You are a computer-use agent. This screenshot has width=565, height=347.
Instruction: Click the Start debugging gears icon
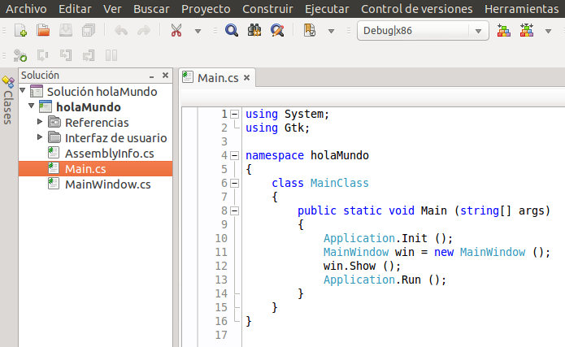[x=20, y=55]
